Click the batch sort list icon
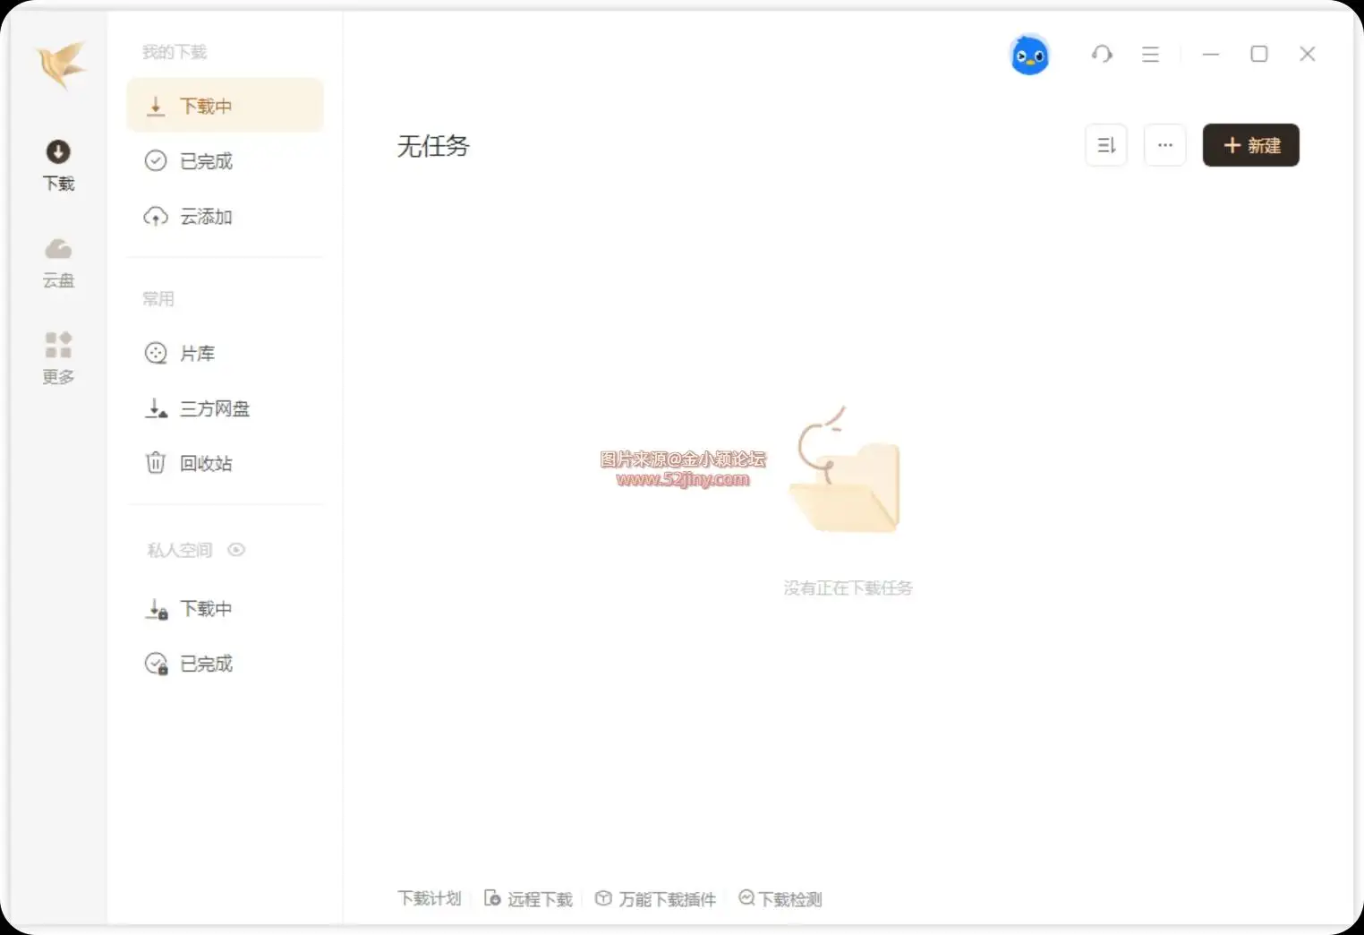This screenshot has width=1364, height=935. click(x=1106, y=145)
